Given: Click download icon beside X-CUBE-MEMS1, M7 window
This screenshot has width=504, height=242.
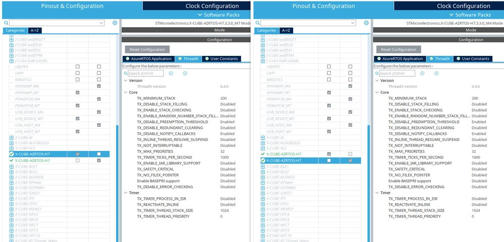Looking at the screenshot, I should coord(12,209).
